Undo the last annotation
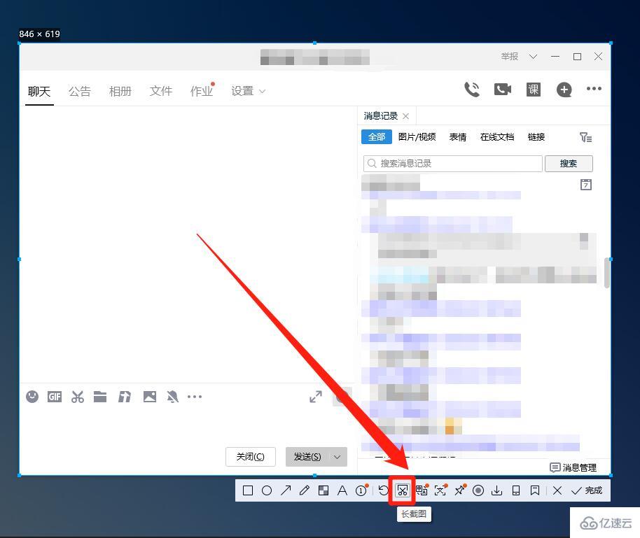This screenshot has height=538, width=640. 383,490
